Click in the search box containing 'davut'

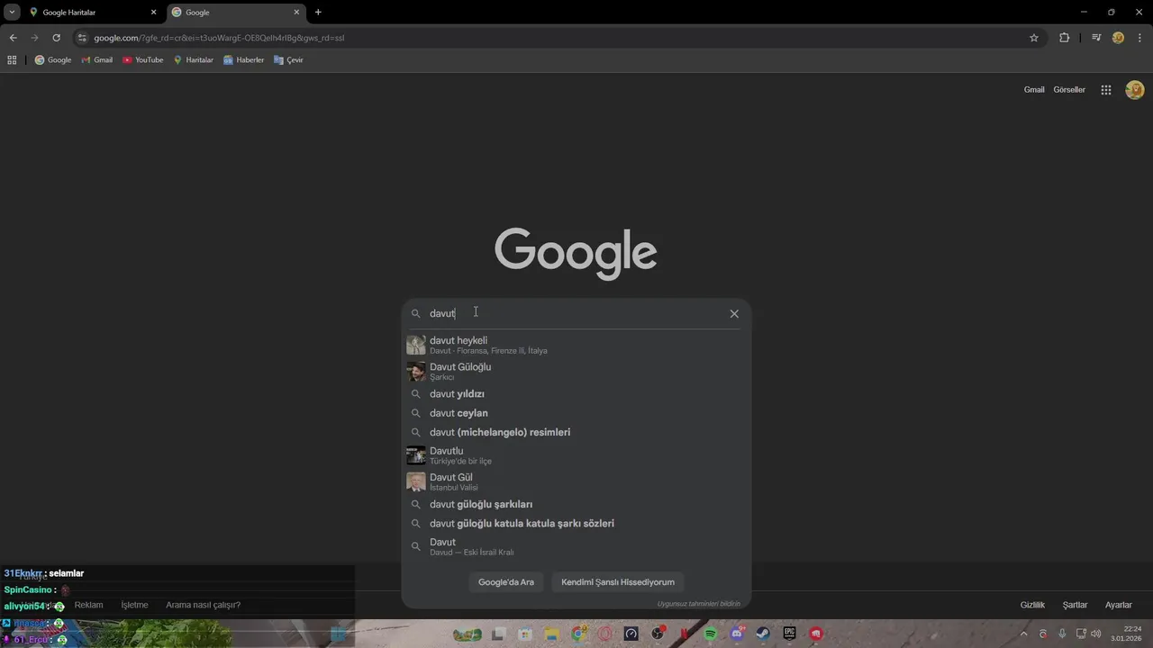point(576,313)
